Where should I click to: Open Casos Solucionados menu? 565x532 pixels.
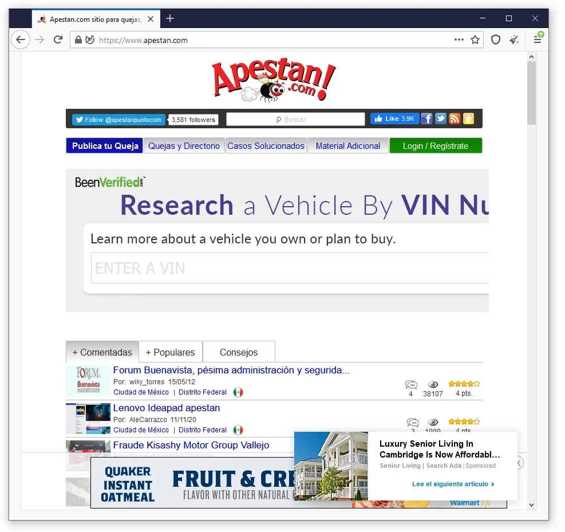click(266, 145)
